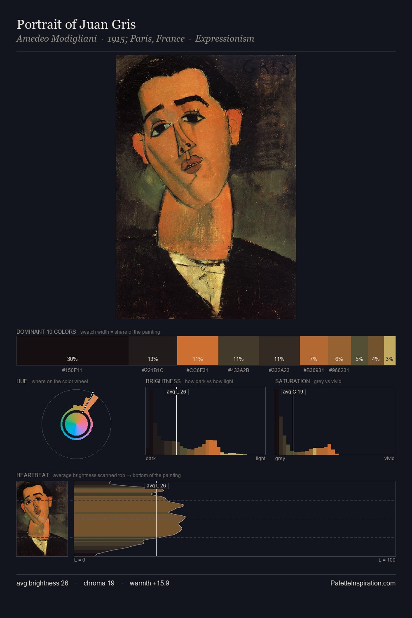Click the 11% swatch #433A2B
Image resolution: width=412 pixels, height=618 pixels.
pos(239,351)
